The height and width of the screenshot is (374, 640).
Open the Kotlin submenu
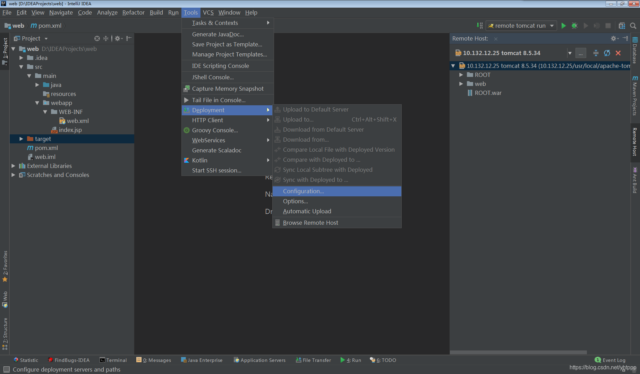coord(228,160)
